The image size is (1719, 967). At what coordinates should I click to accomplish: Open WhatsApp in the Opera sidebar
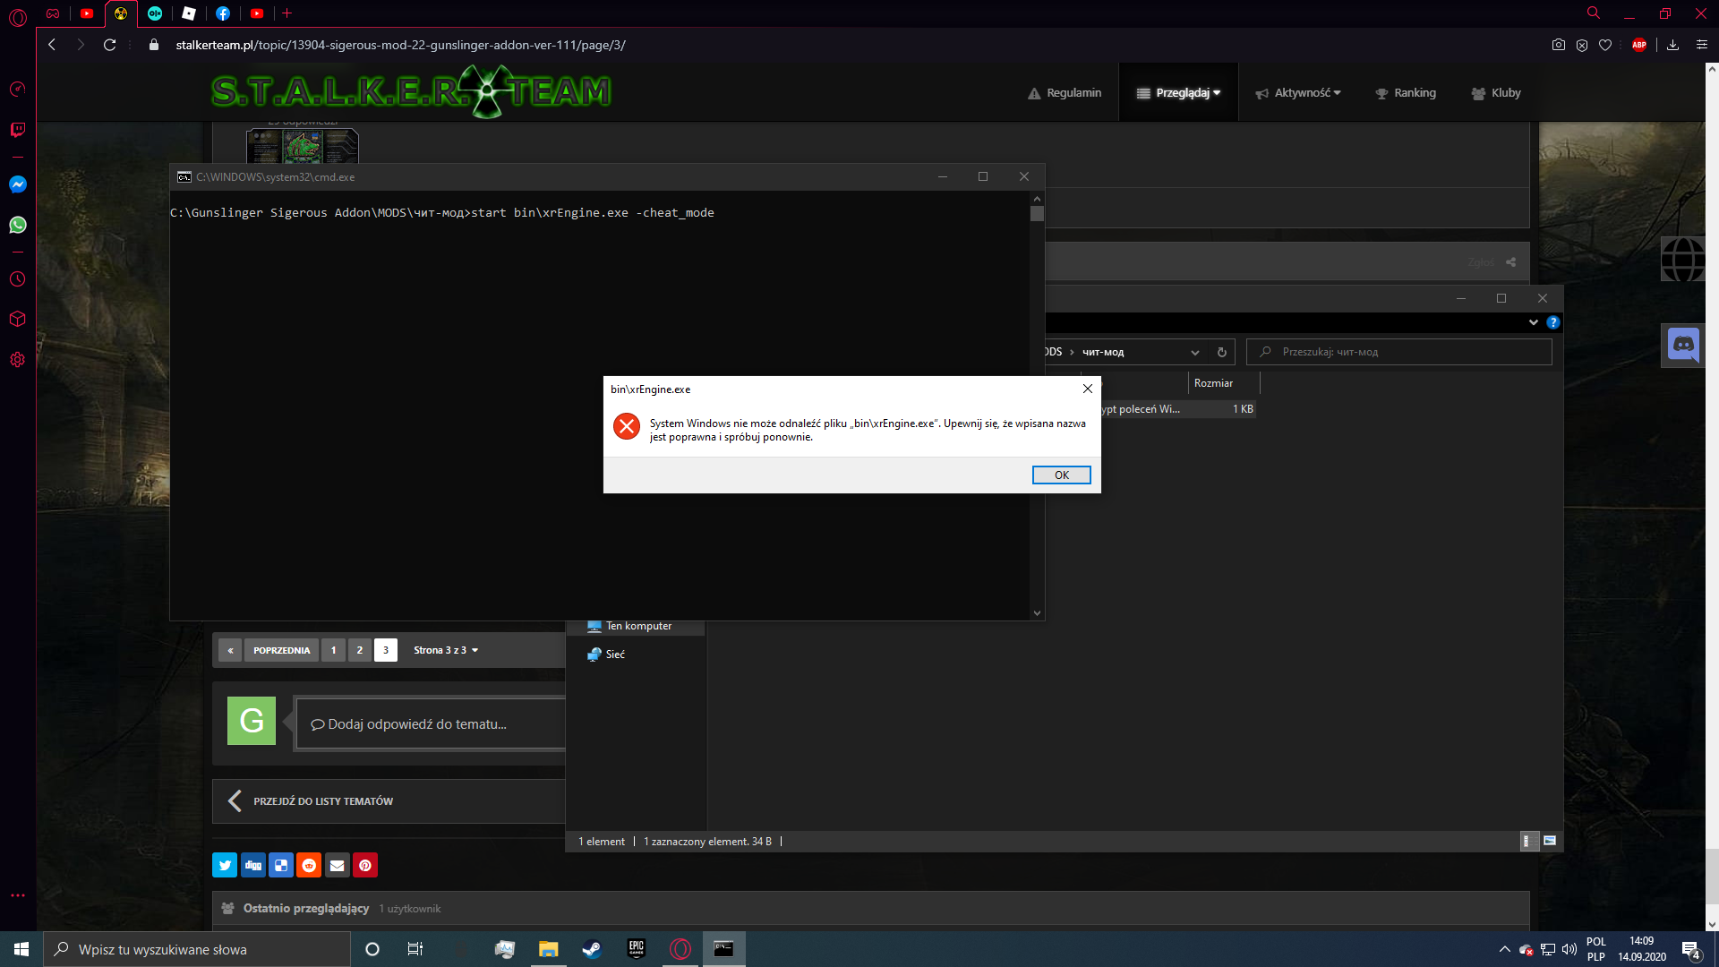(17, 225)
